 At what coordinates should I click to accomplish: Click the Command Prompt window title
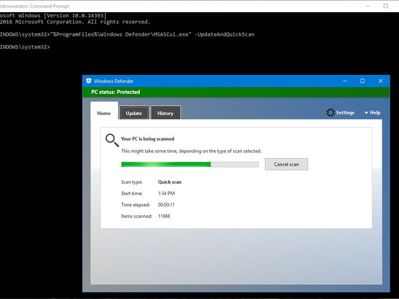(35, 6)
